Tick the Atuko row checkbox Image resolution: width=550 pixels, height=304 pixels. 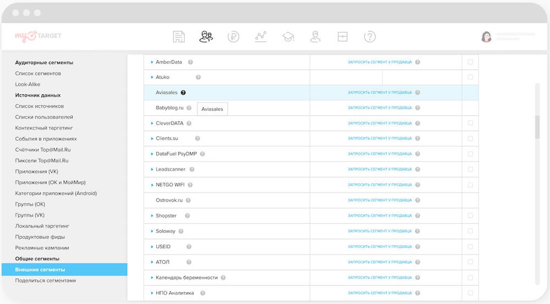pos(470,77)
